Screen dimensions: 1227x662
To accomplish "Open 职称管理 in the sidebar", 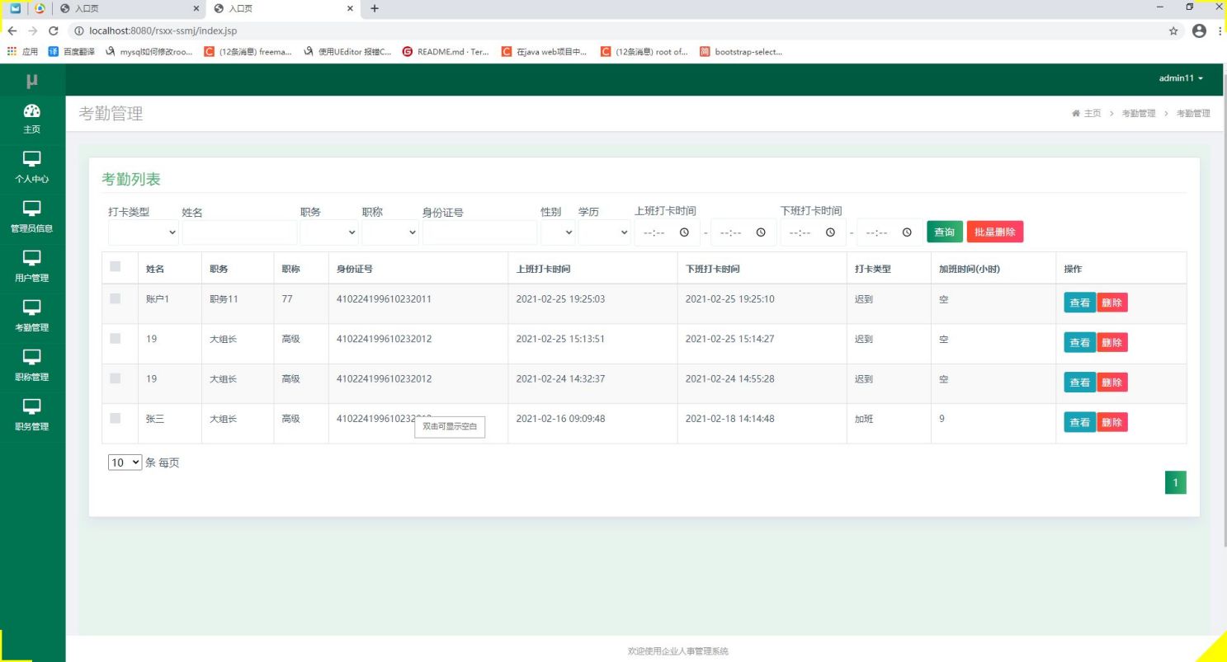I will pos(32,365).
